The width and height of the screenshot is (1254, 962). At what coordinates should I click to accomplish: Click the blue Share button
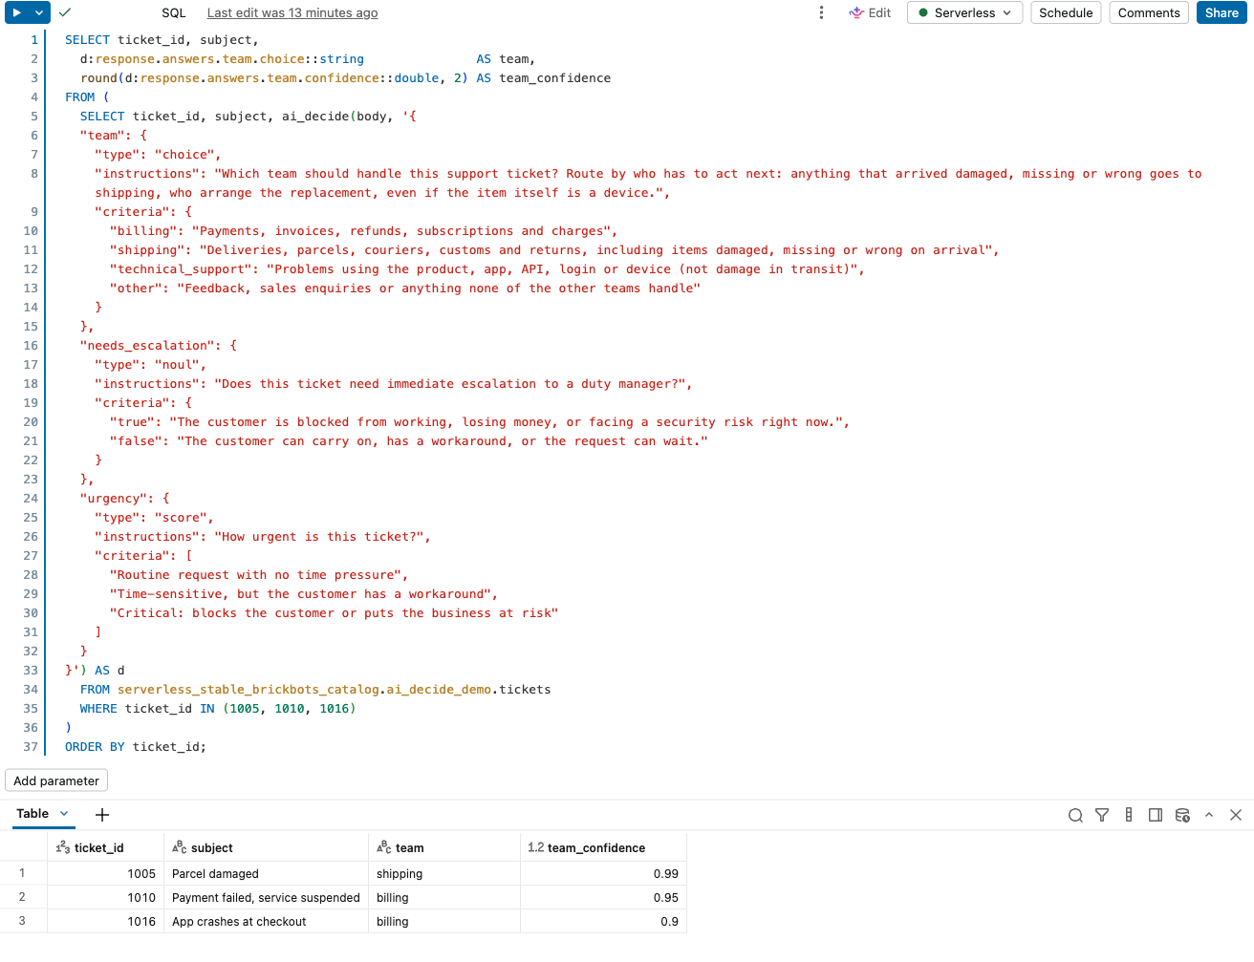(x=1222, y=12)
